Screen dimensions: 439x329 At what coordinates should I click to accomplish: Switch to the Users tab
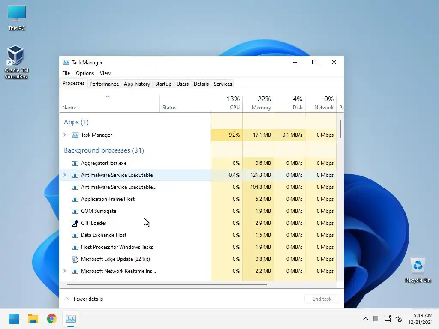pos(183,84)
